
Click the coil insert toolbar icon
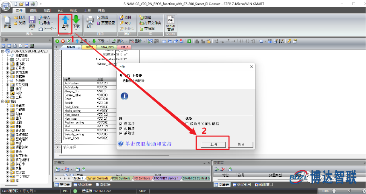(x=247, y=41)
